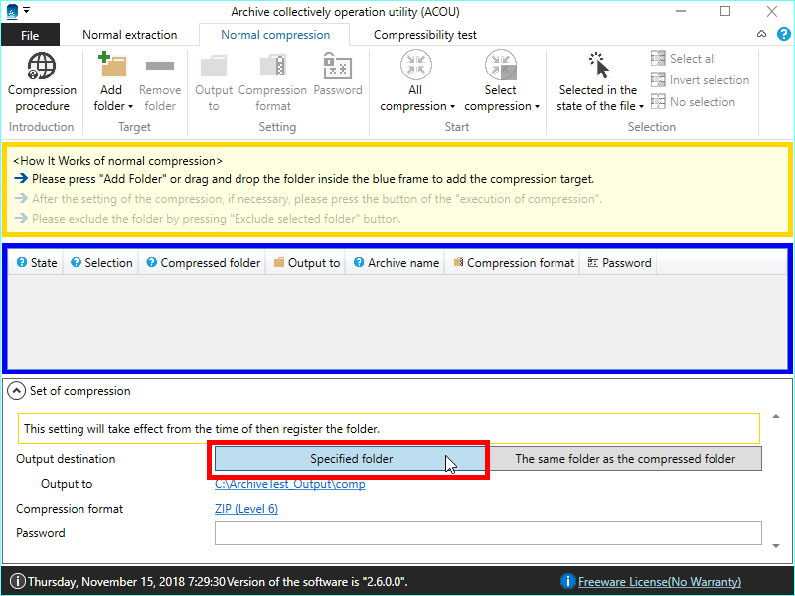This screenshot has height=596, width=795.
Task: Click the Select all icon
Action: pyautogui.click(x=658, y=59)
